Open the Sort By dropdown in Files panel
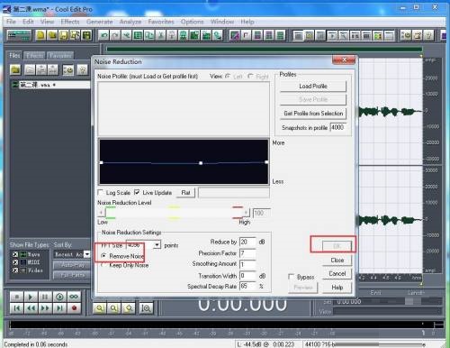Screen dimensions: 450x348 click(86, 254)
